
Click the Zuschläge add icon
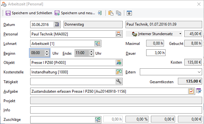(x=98, y=120)
